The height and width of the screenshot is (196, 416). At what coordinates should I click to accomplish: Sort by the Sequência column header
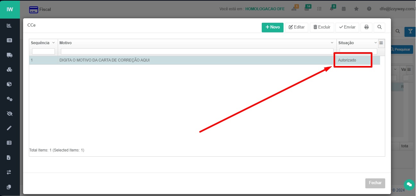click(40, 43)
